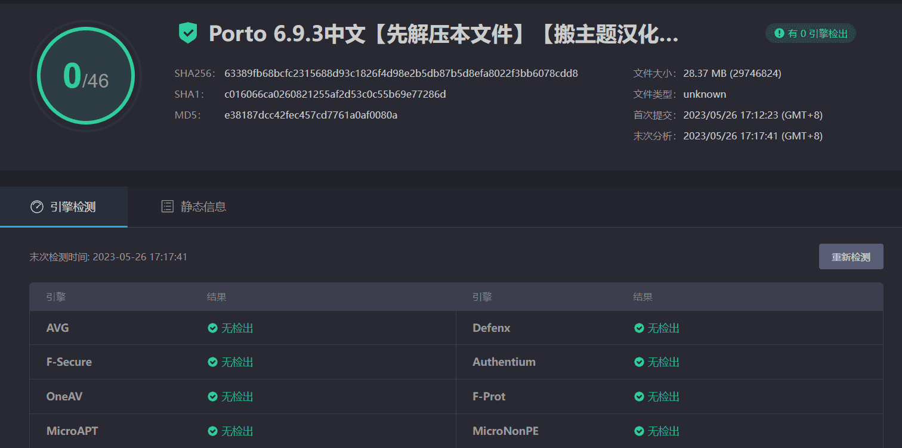Viewport: 902px width, 448px height.
Task: Click the exclamation icon in 有 0 引擎检出 badge
Action: click(779, 33)
